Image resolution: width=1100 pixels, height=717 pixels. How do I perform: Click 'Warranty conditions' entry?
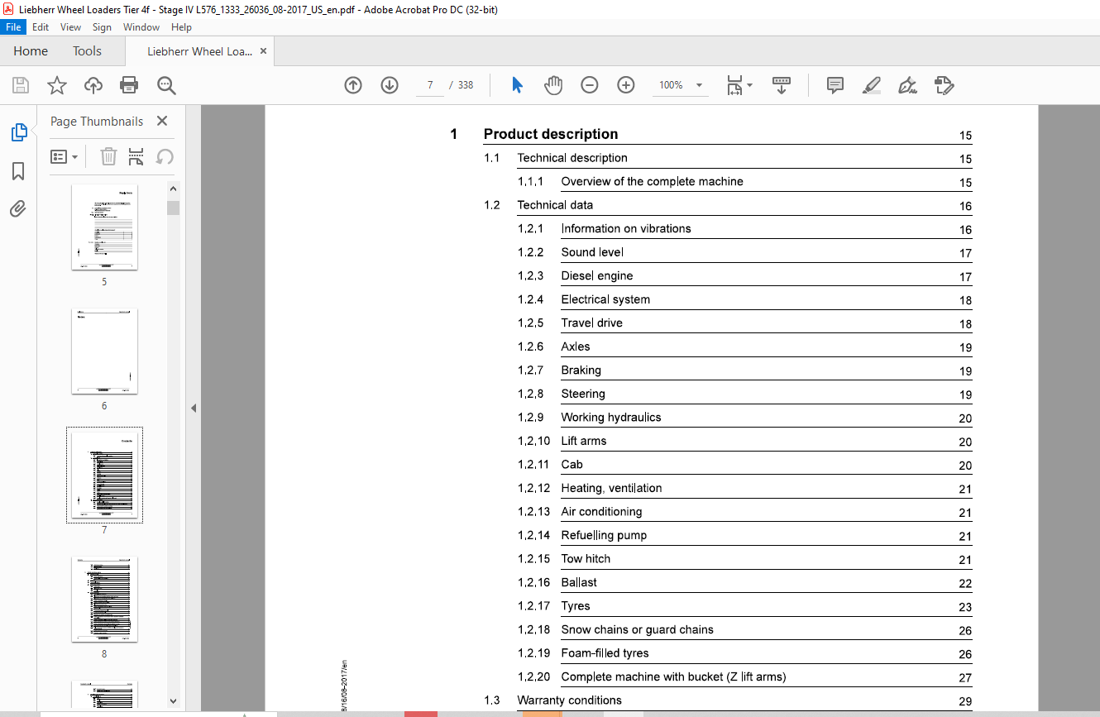click(569, 700)
